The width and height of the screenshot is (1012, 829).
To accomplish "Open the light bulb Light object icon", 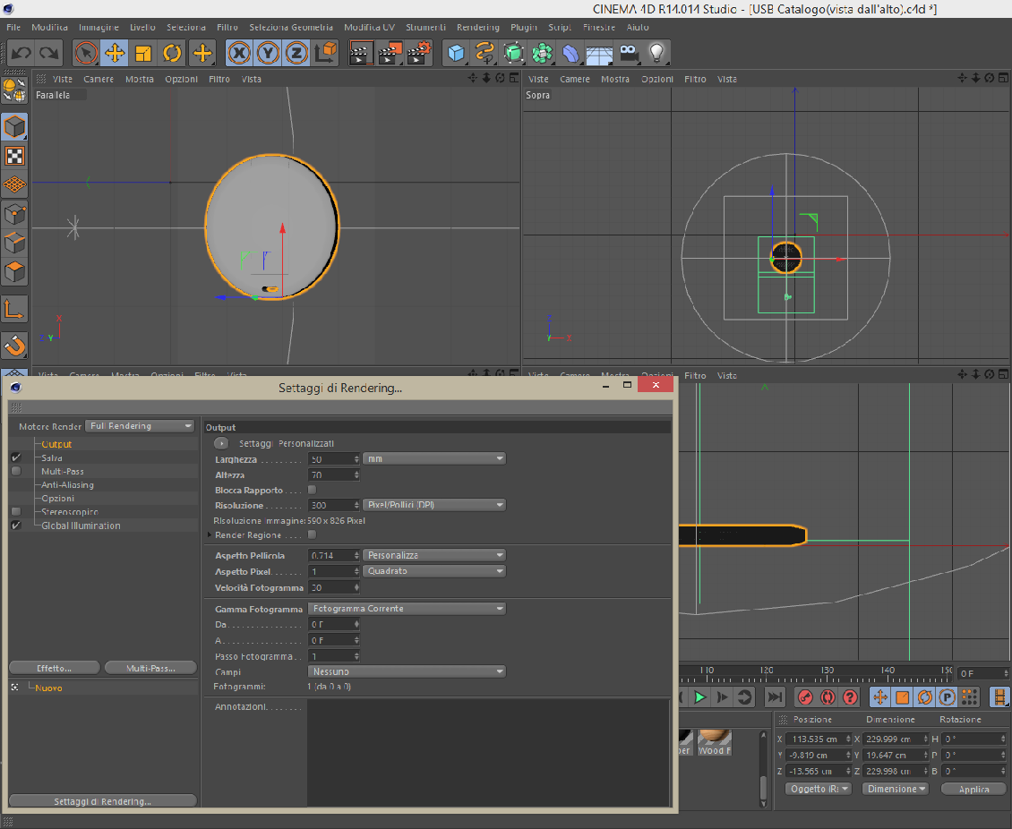I will pyautogui.click(x=657, y=53).
